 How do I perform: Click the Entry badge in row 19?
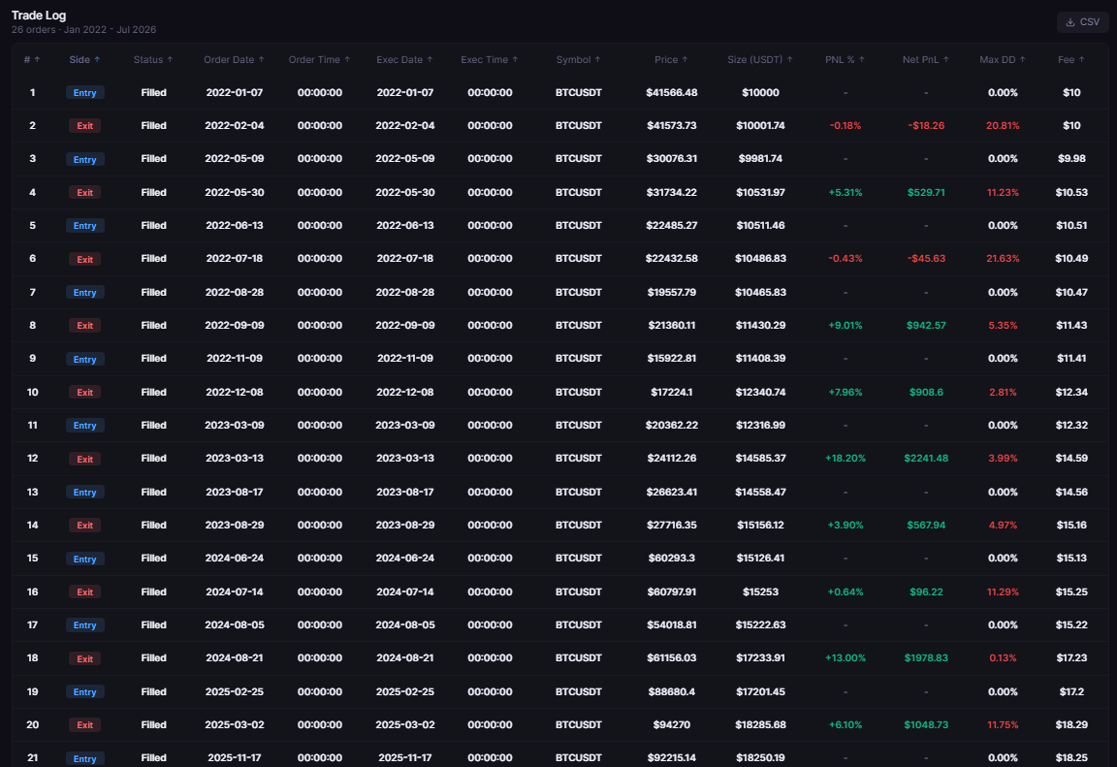pyautogui.click(x=84, y=691)
